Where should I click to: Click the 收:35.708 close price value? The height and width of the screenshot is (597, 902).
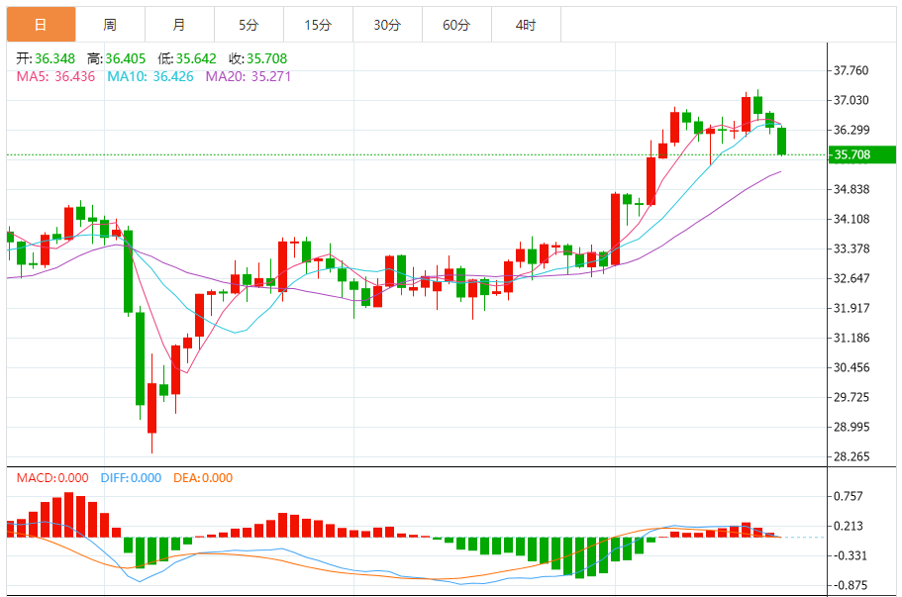tap(258, 58)
